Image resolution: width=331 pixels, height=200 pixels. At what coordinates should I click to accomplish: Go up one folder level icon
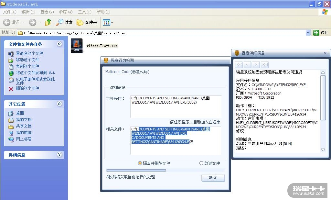point(48,22)
